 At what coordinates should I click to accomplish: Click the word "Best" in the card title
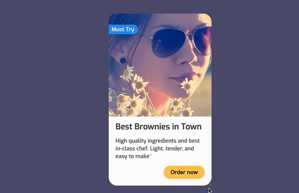124,127
